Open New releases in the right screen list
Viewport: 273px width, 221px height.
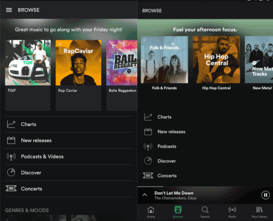pyautogui.click(x=205, y=132)
